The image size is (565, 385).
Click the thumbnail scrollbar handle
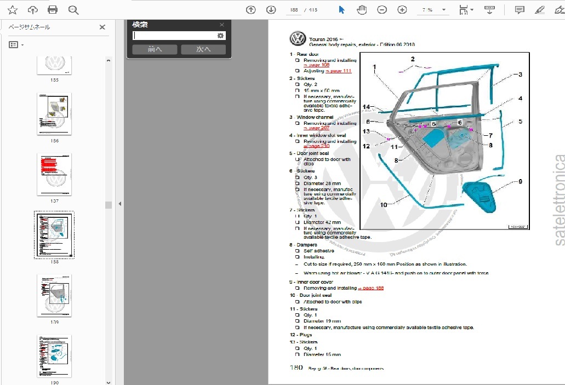(x=108, y=205)
